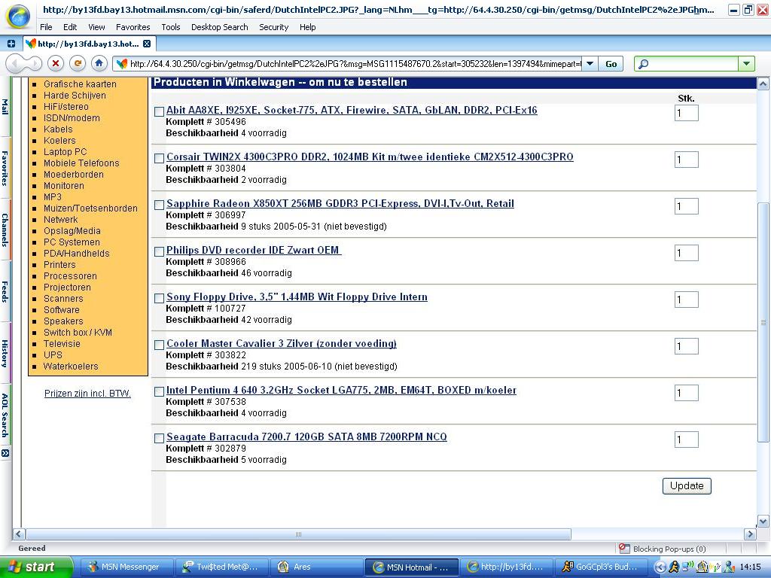The height and width of the screenshot is (578, 771).
Task: Open the Sapphire Radeon X850XT product link
Action: (x=340, y=203)
